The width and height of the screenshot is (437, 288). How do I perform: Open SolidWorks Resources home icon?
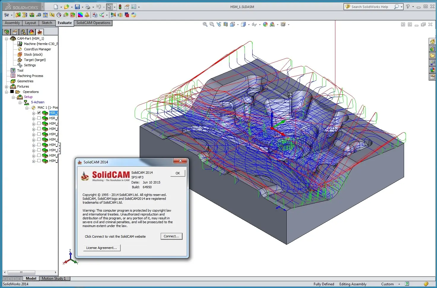click(432, 41)
